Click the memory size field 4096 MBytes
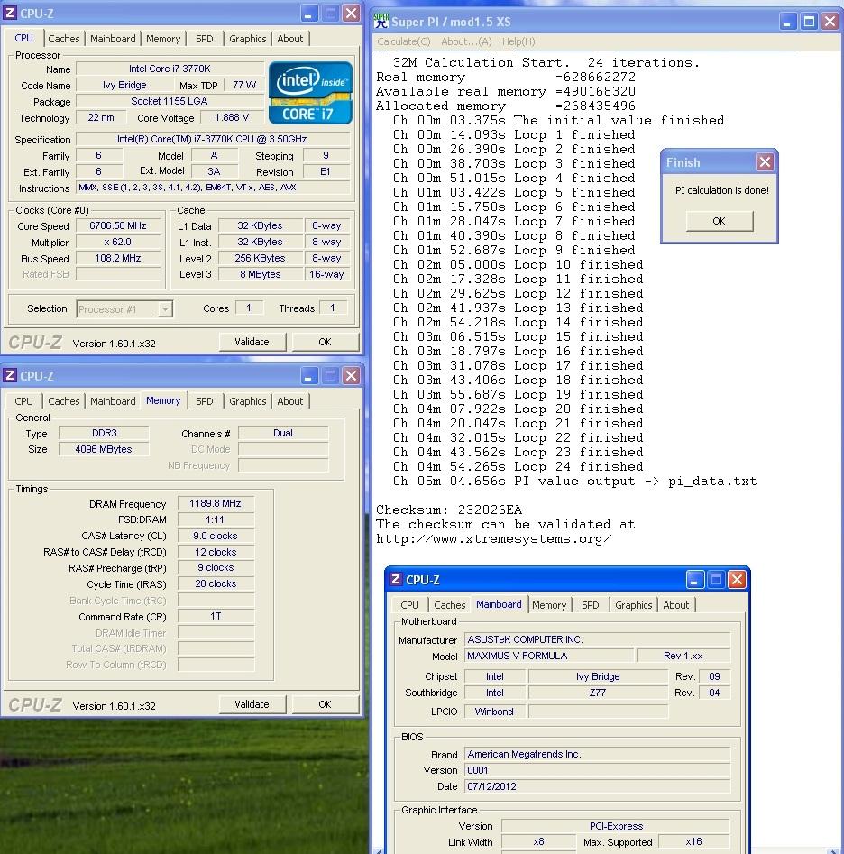Screen dimensions: 844x854 pyautogui.click(x=104, y=449)
